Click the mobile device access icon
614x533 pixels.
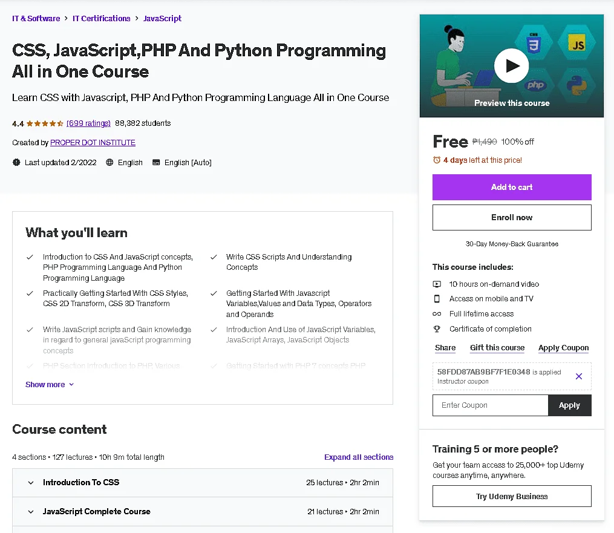pyautogui.click(x=437, y=299)
